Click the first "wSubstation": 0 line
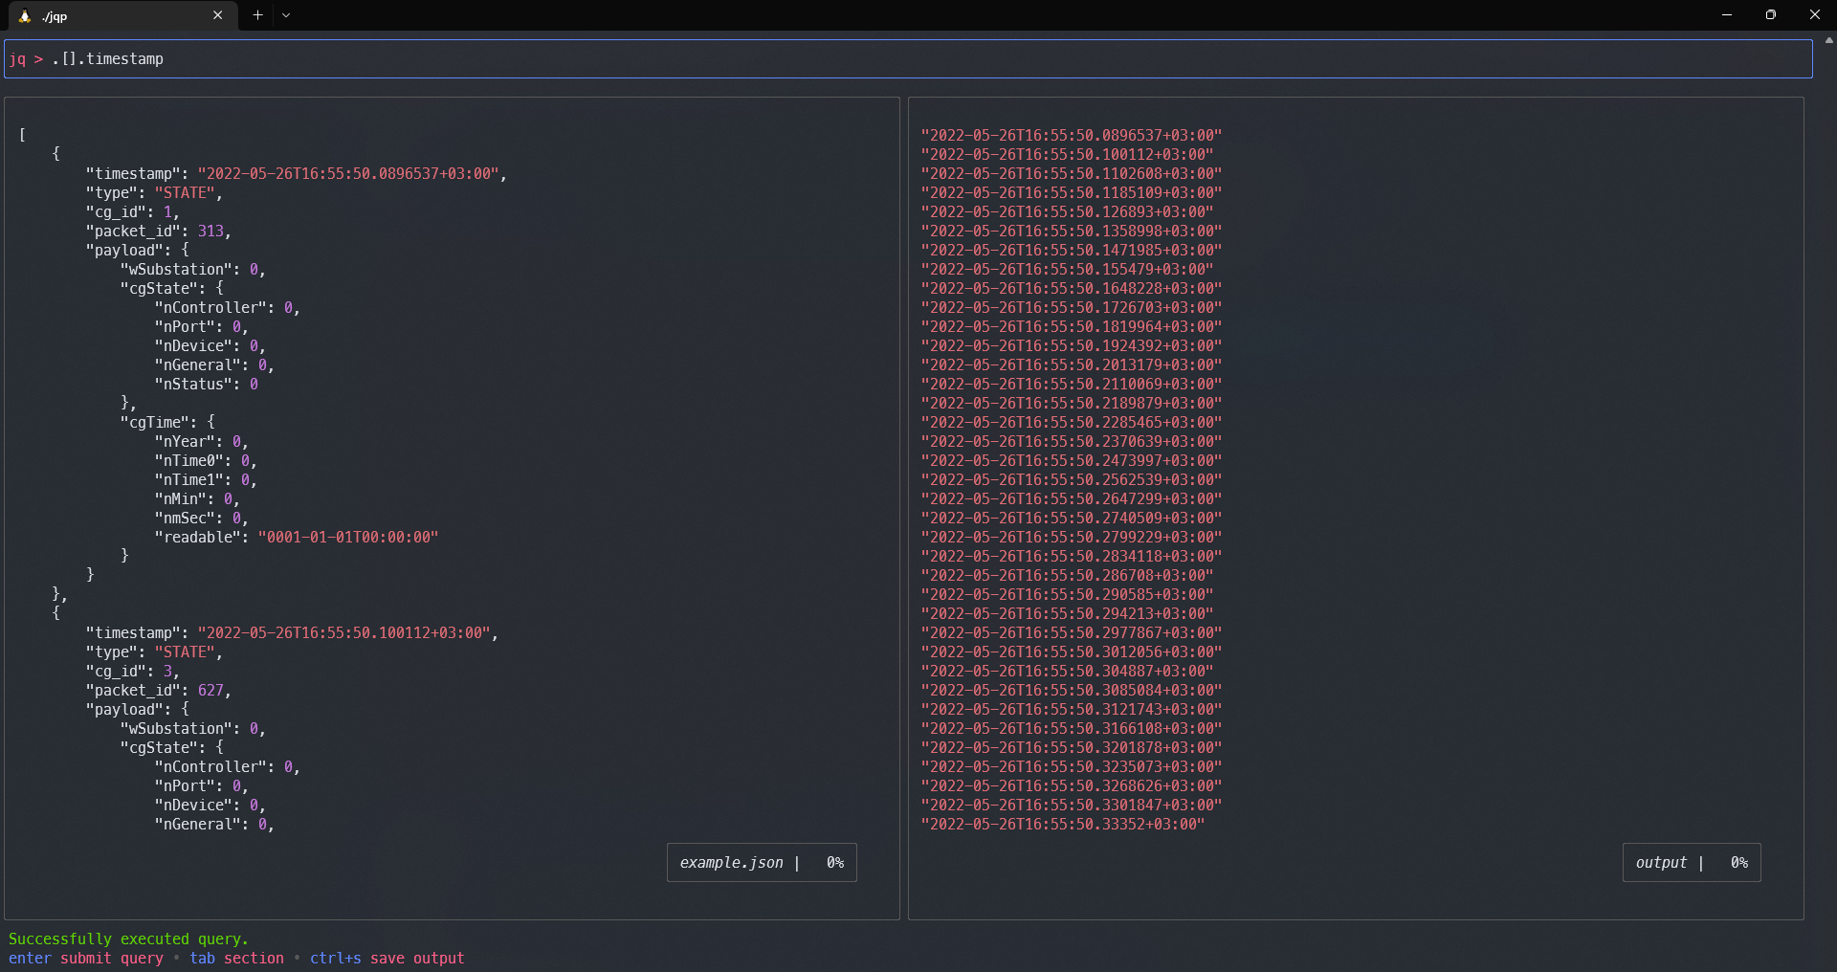 (192, 269)
